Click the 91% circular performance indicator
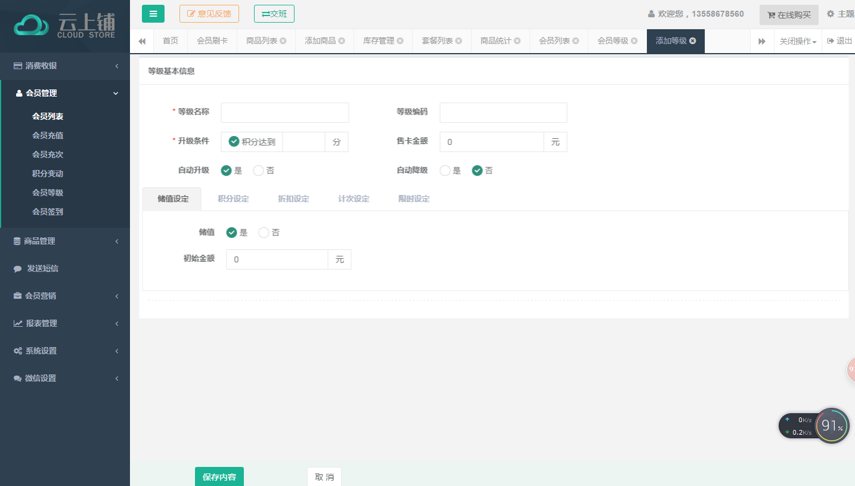The height and width of the screenshot is (486, 855). click(832, 426)
